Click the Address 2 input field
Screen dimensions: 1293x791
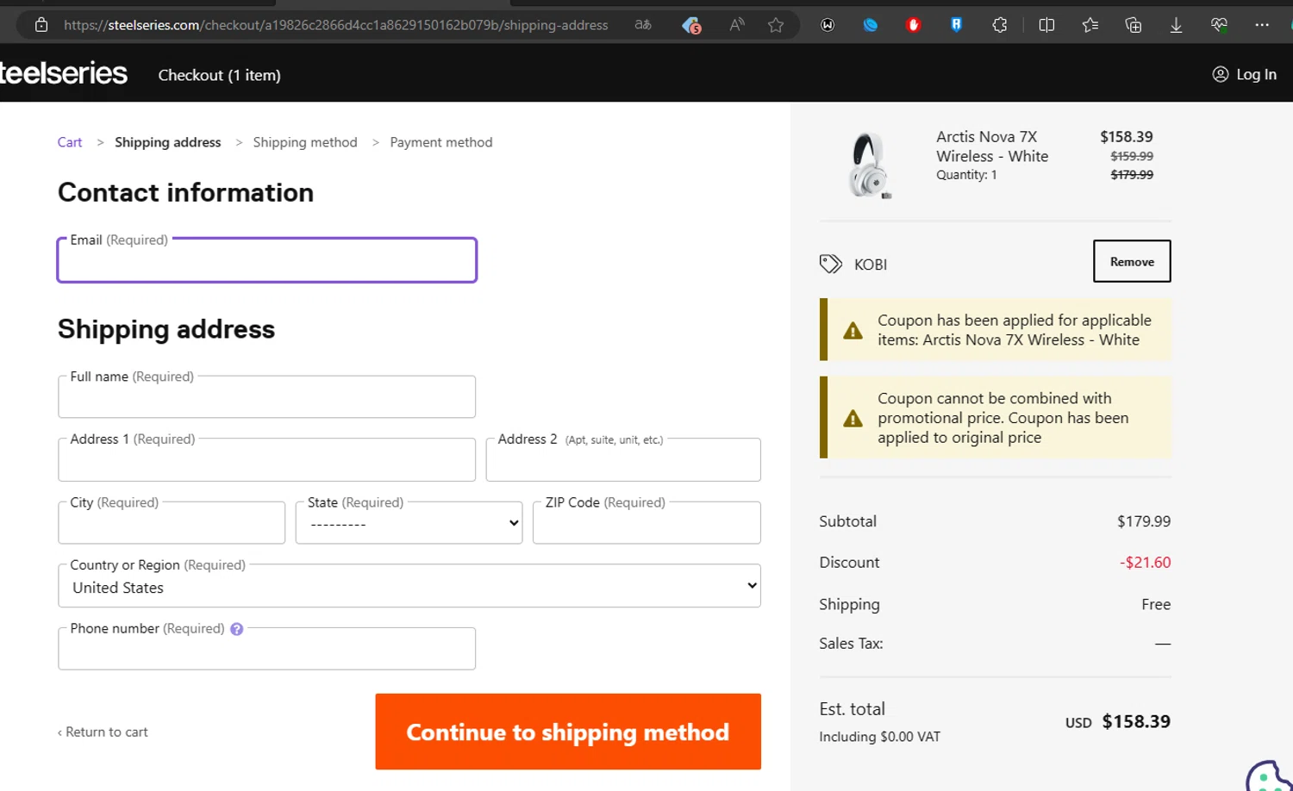[x=623, y=460]
